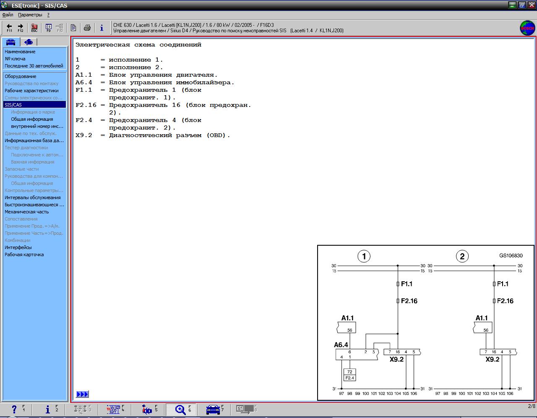Open Интервалы обслуживания

coord(33,197)
